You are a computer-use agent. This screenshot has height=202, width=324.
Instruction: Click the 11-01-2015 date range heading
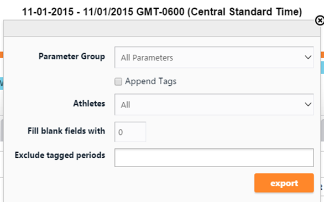pyautogui.click(x=162, y=12)
